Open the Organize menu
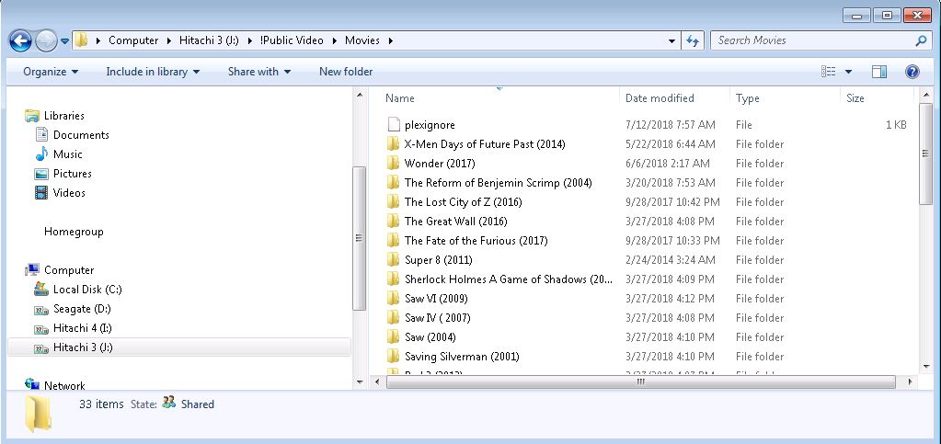The height and width of the screenshot is (444, 941). pos(51,72)
